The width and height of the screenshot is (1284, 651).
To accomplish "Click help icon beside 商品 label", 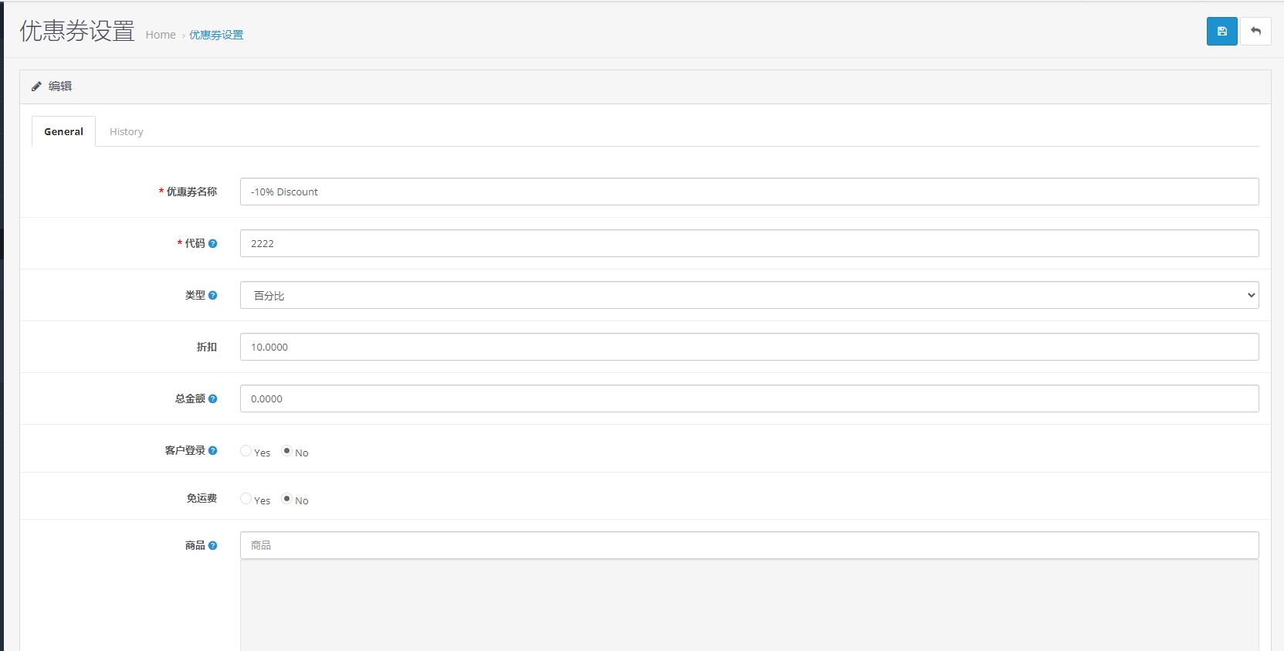I will tap(213, 545).
